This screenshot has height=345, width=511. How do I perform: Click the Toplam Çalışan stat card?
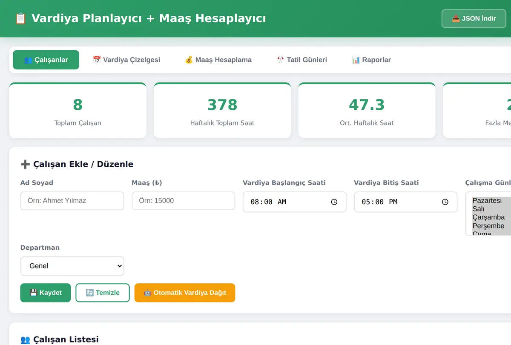pyautogui.click(x=78, y=110)
